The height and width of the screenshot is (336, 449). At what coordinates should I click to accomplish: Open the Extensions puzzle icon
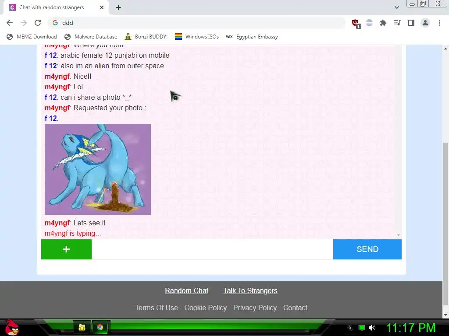383,23
